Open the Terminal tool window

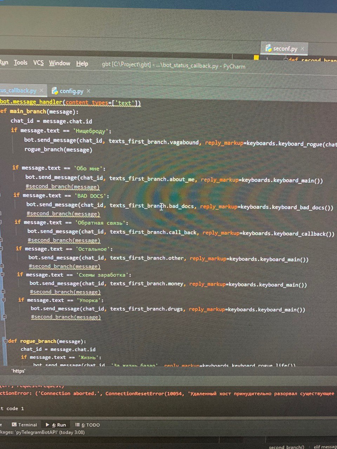[24, 424]
